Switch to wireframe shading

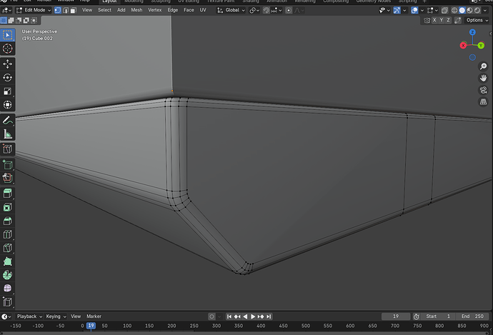coord(454,11)
